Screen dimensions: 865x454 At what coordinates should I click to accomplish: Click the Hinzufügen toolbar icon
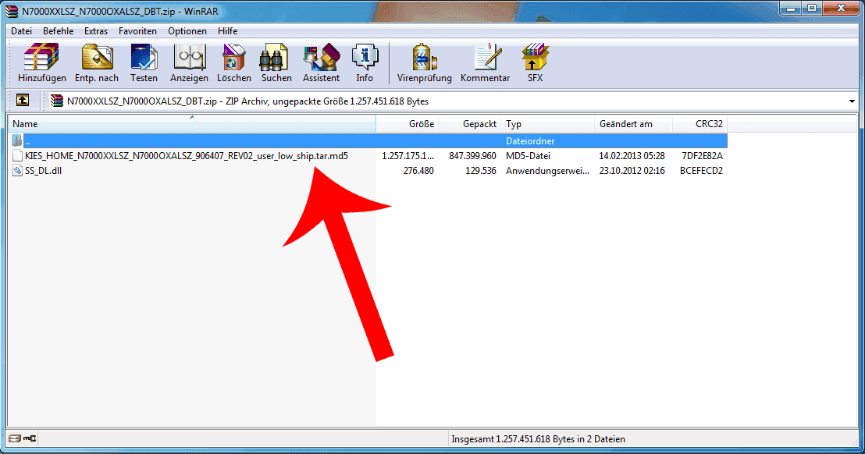point(41,57)
